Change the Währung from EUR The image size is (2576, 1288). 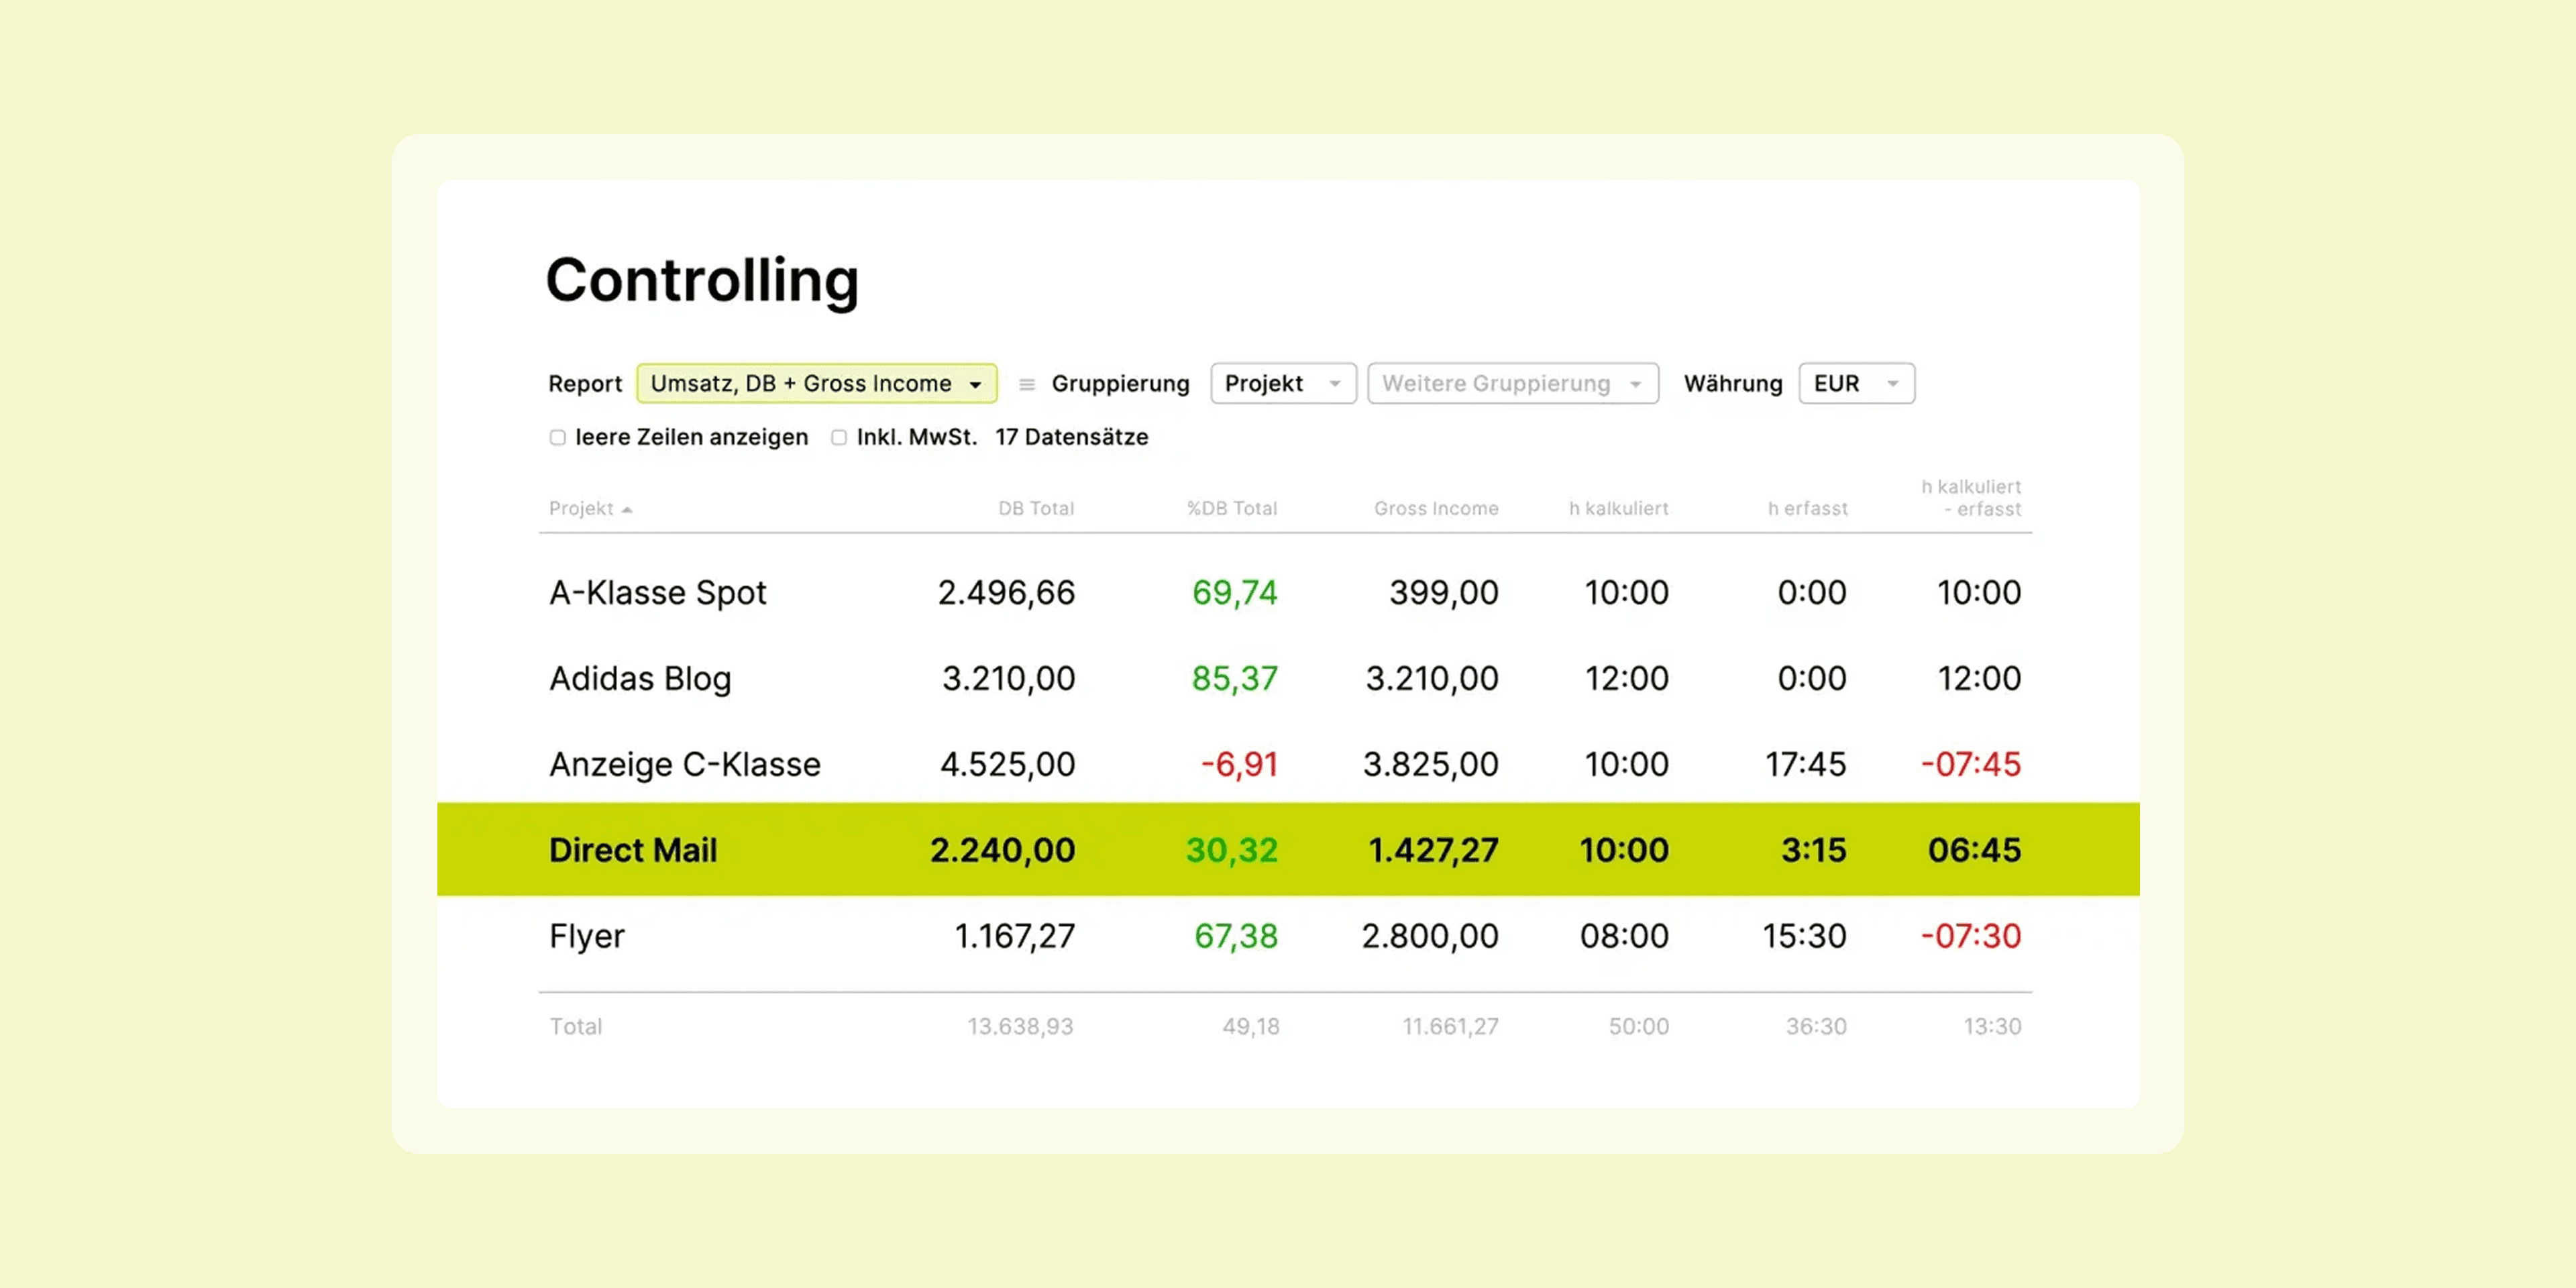(1855, 382)
